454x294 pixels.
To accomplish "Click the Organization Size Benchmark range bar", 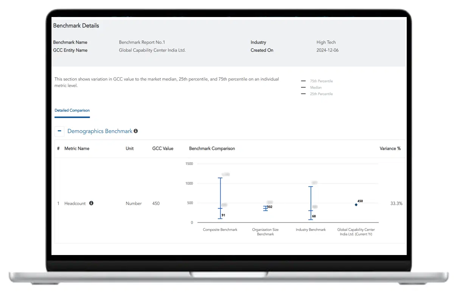I will (266, 208).
